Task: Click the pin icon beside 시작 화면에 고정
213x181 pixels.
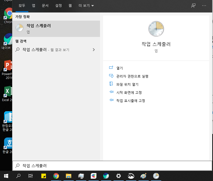Action: pyautogui.click(x=111, y=92)
